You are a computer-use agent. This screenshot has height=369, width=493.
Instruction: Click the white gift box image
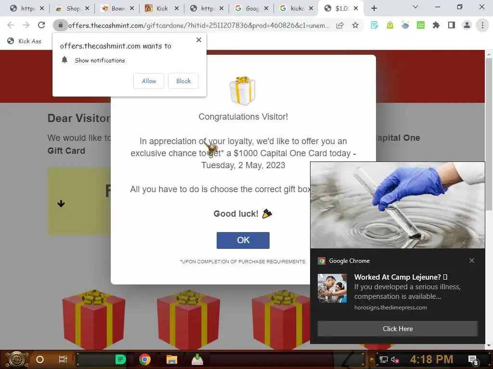click(242, 91)
